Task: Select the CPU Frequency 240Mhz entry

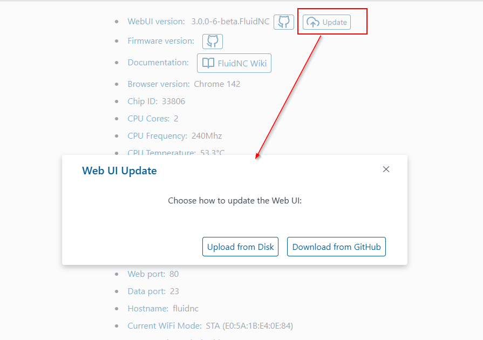Action: 175,136
